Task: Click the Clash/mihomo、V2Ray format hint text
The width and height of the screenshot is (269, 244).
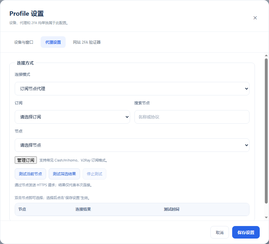Action: (74, 160)
